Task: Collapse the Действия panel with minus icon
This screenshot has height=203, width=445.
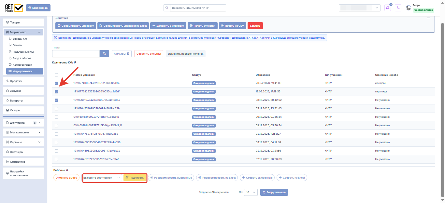Action: [428, 18]
